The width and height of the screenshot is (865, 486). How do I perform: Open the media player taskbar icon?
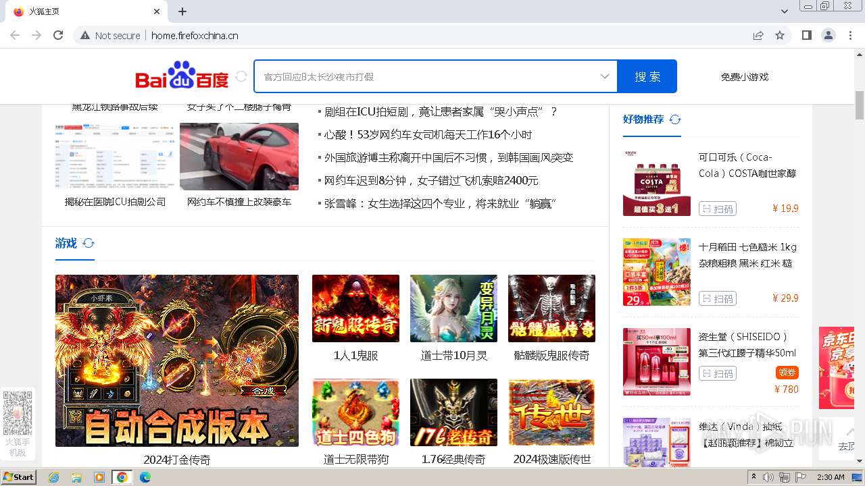coord(99,477)
